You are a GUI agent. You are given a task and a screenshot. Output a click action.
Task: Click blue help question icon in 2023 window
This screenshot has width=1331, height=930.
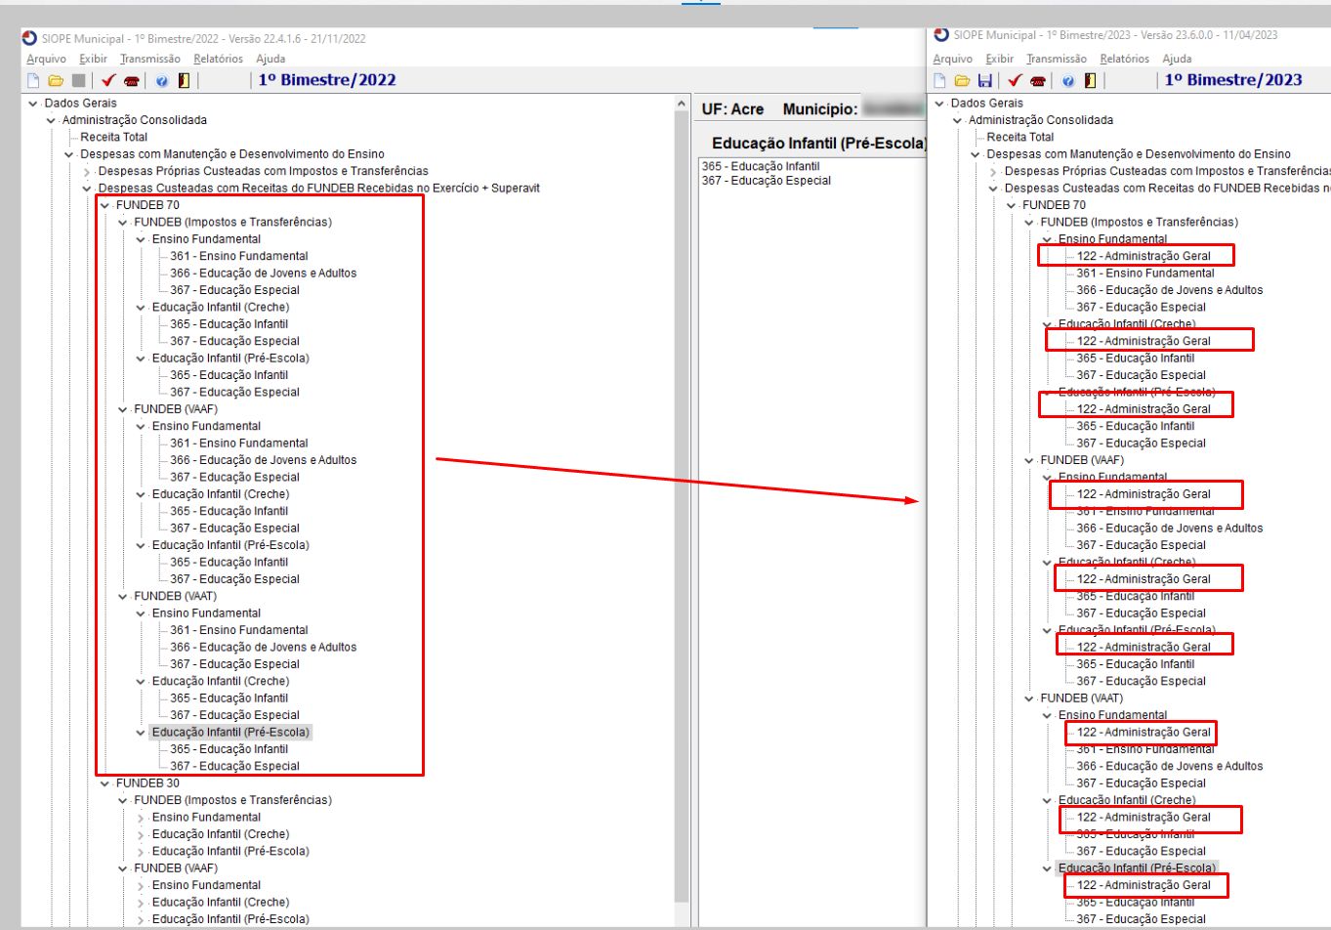pyautogui.click(x=1068, y=80)
